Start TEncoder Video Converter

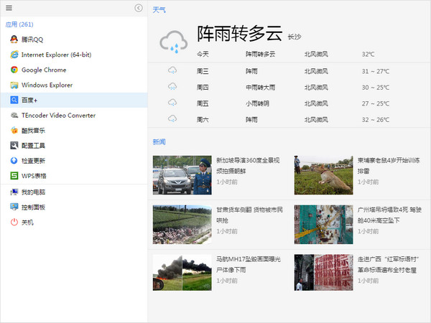(x=57, y=115)
